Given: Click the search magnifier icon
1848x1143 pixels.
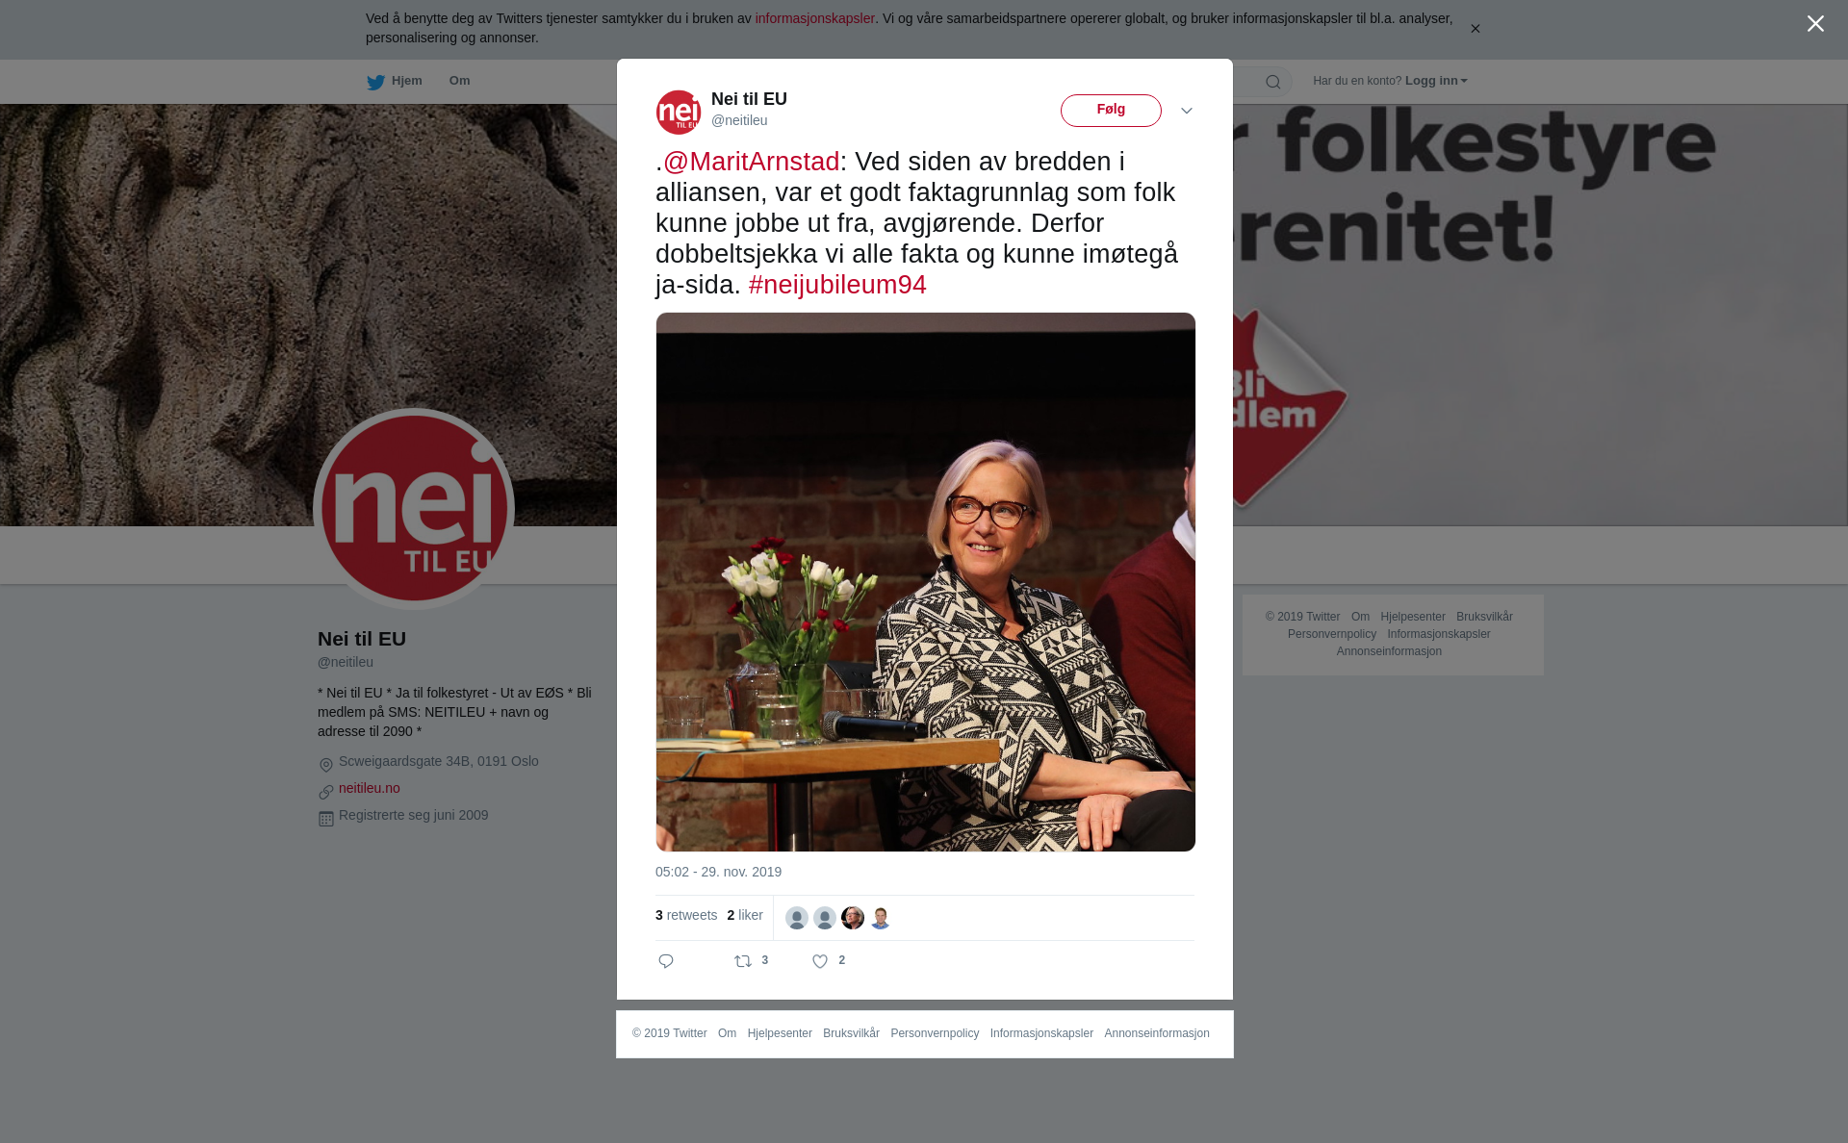Looking at the screenshot, I should (x=1273, y=82).
